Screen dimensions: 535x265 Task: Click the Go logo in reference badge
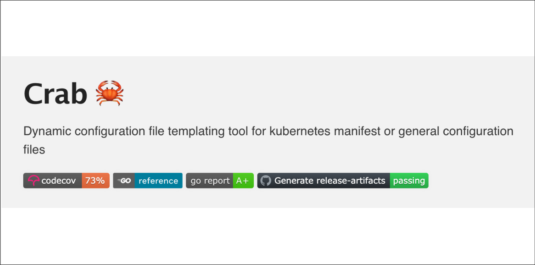click(x=124, y=181)
